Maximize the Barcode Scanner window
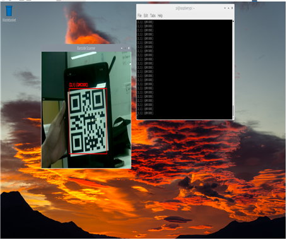The height and width of the screenshot is (240, 287). point(126,48)
